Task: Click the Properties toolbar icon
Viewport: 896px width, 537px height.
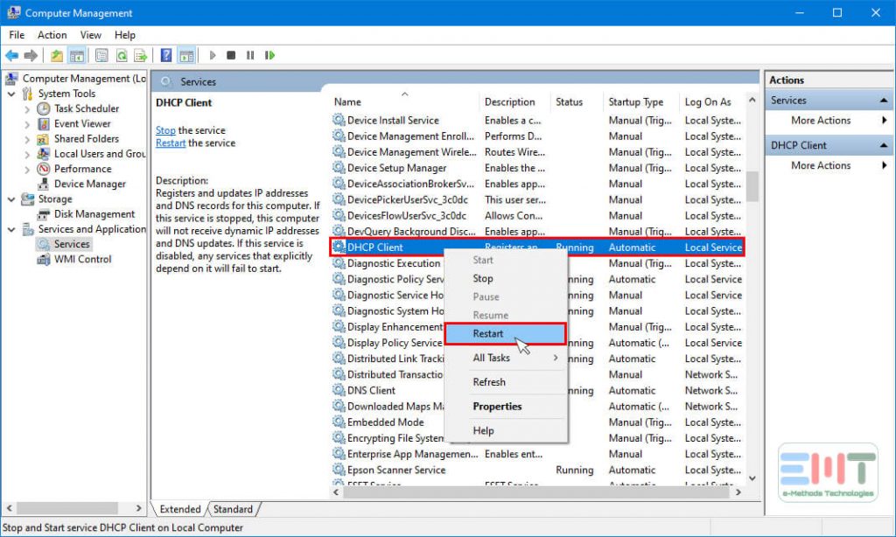Action: coord(101,55)
